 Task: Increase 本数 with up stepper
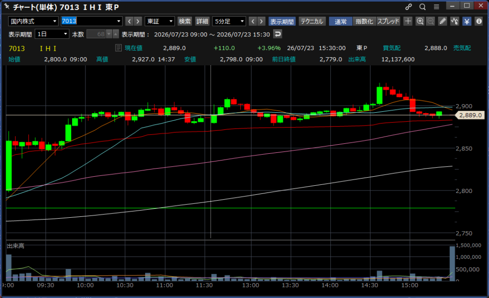(x=116, y=34)
